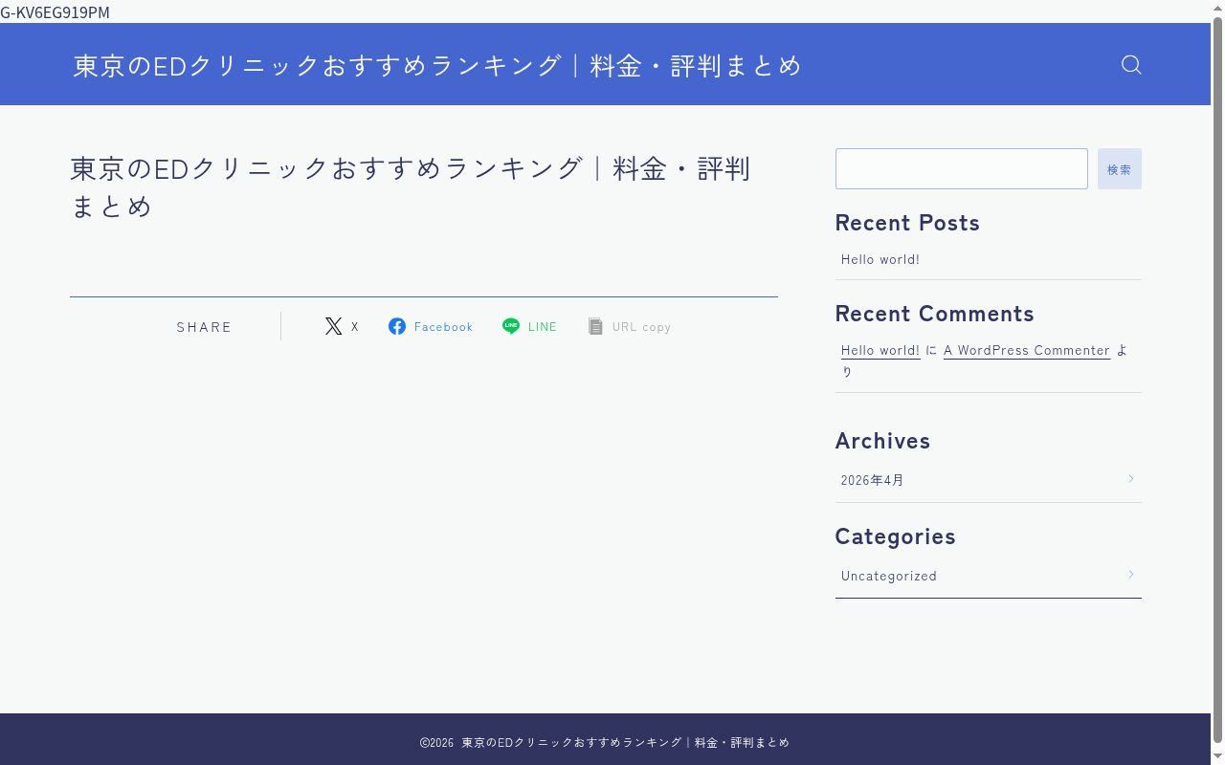Click the main page heading text
This screenshot has height=765, width=1225.
(411, 186)
